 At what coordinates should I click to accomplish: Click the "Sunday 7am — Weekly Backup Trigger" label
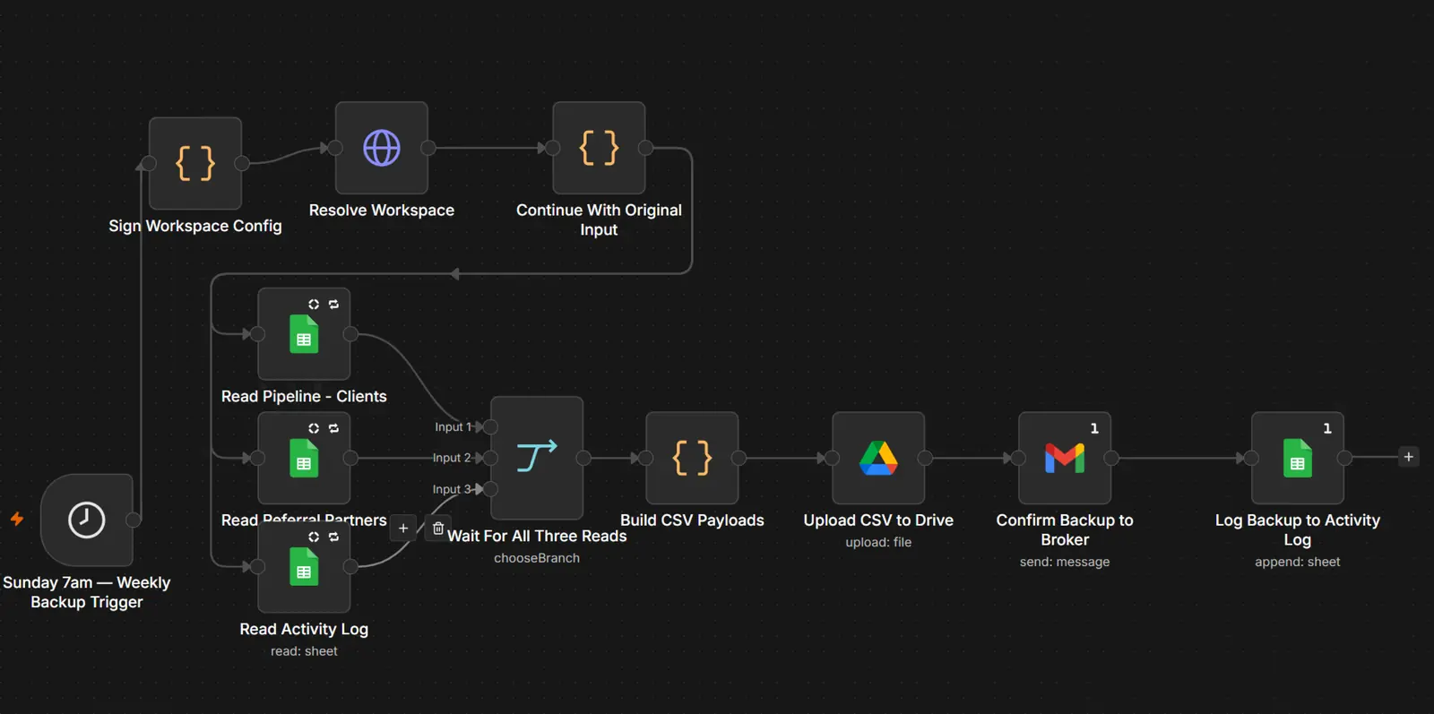click(87, 592)
